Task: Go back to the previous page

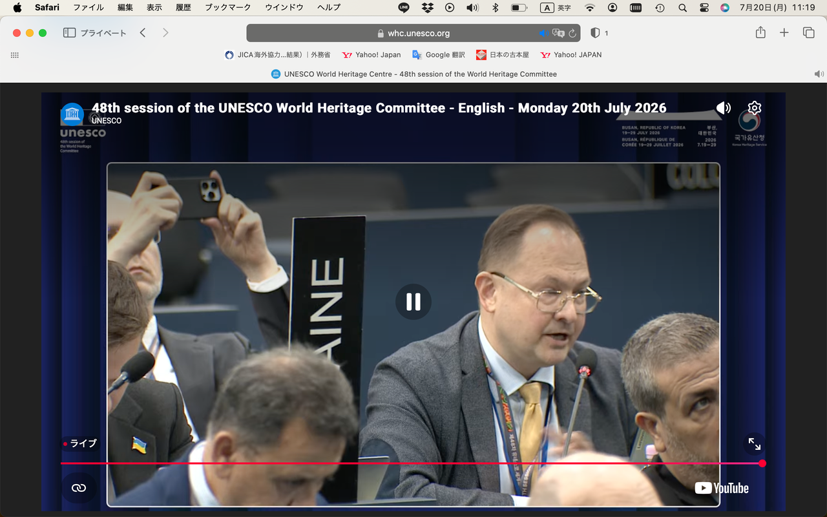Action: click(143, 33)
